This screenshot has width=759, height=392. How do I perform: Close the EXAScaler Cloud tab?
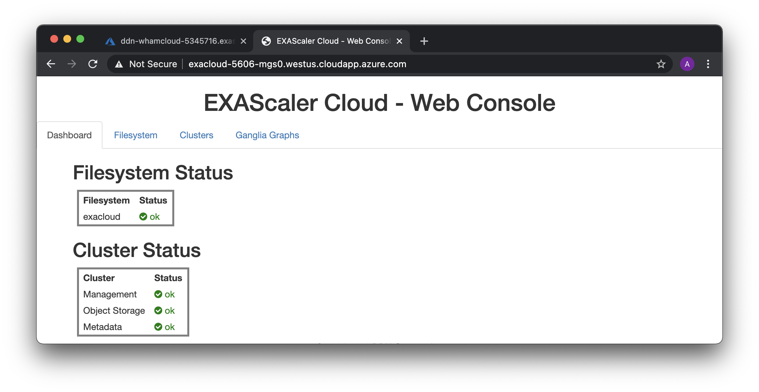pos(399,41)
